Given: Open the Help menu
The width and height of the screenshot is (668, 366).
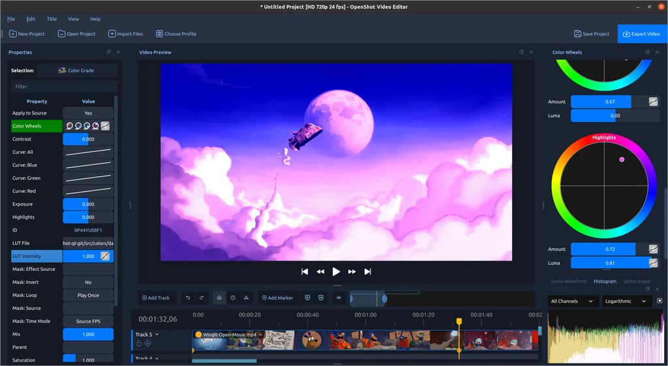Looking at the screenshot, I should (x=95, y=19).
